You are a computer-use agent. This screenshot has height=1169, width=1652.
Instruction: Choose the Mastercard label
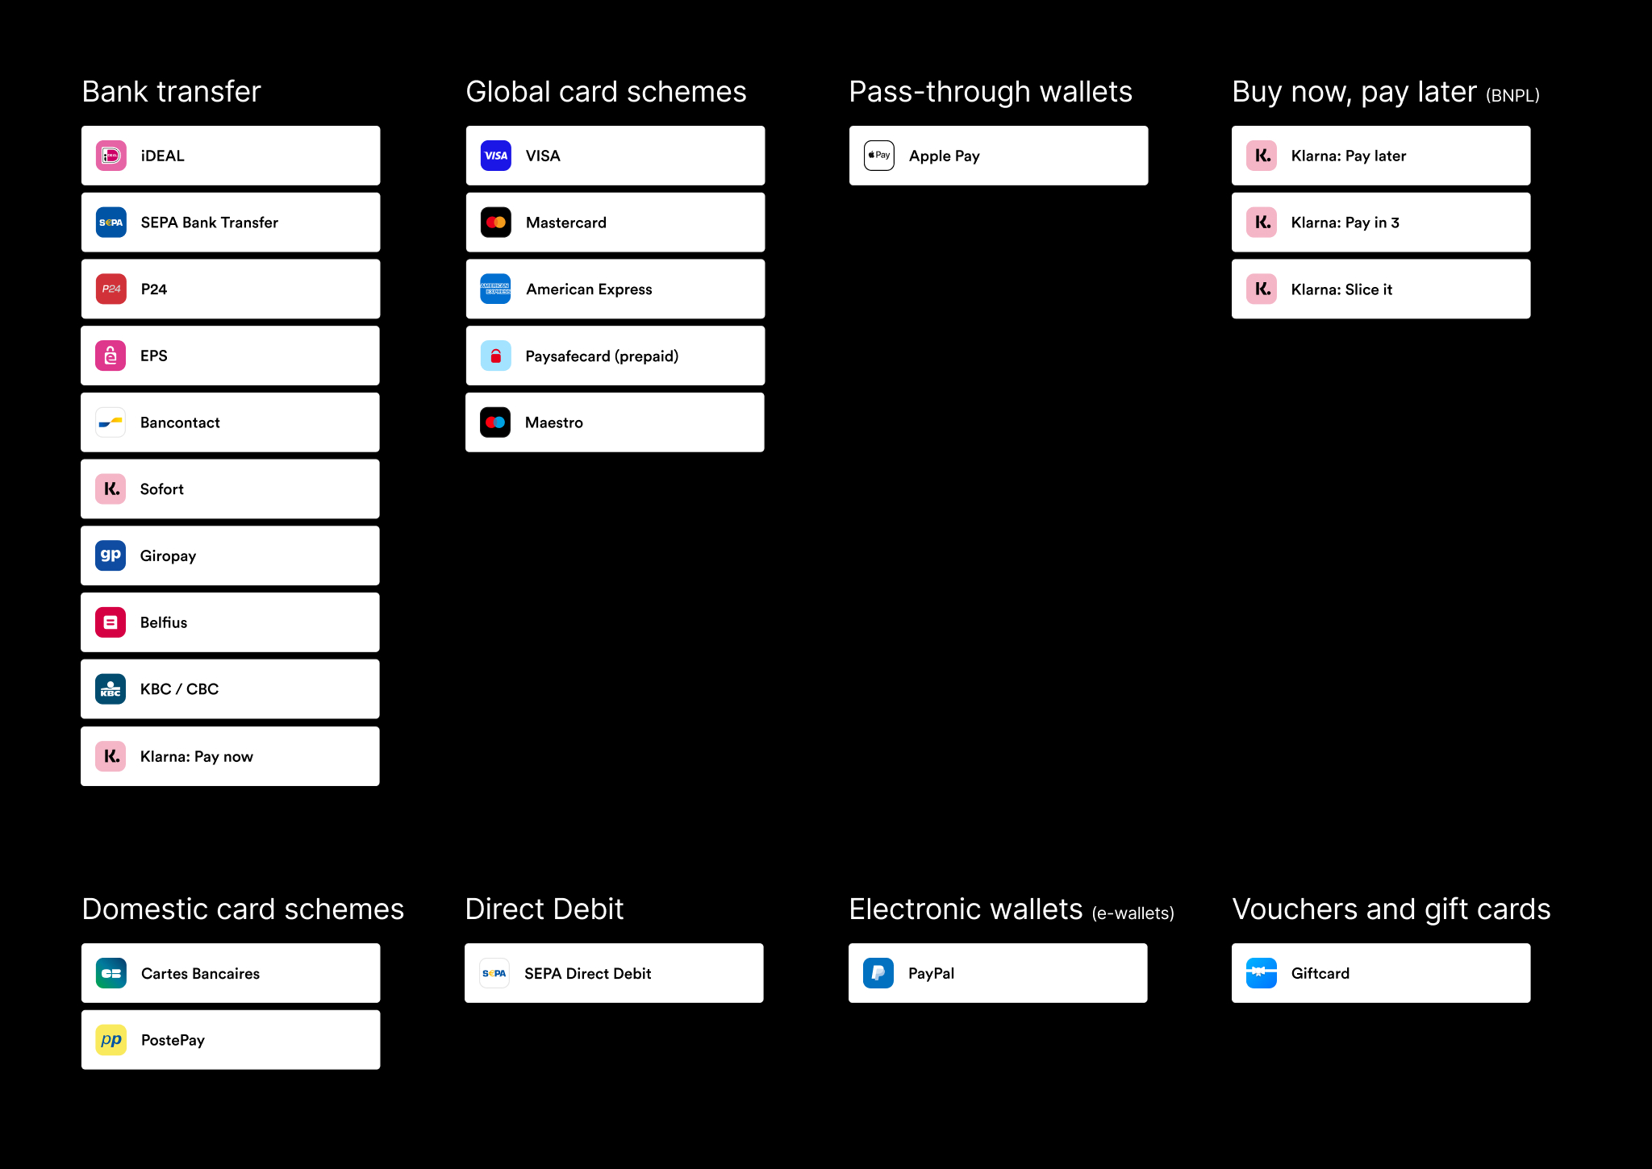566,223
